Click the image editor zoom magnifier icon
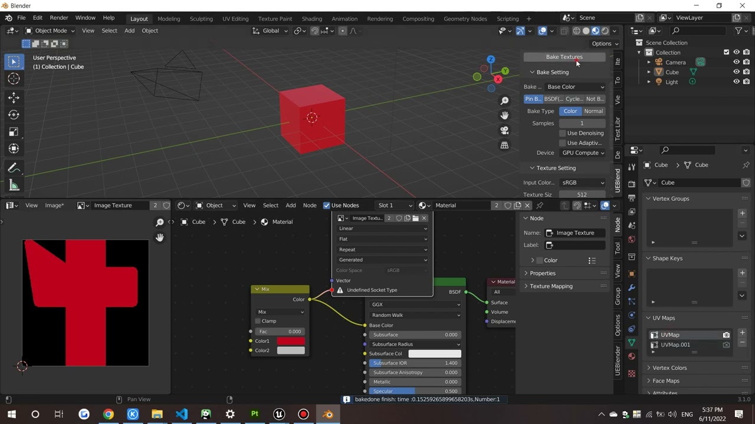 (159, 222)
